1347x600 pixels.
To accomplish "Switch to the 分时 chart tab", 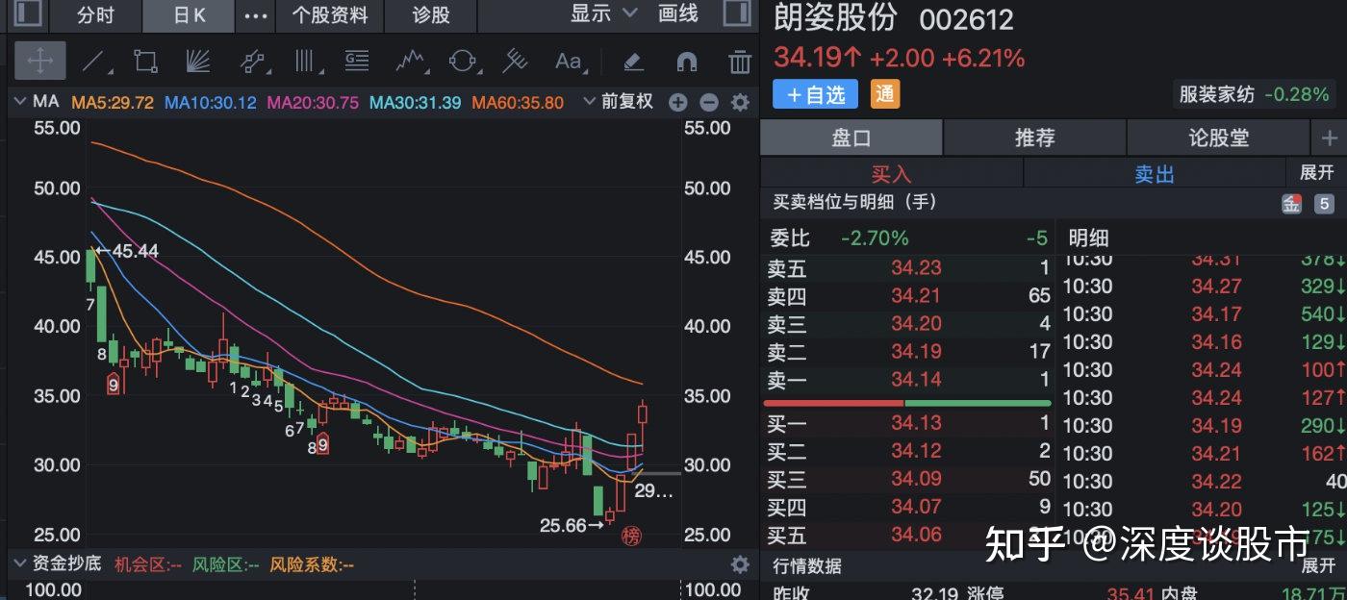I will [x=93, y=15].
